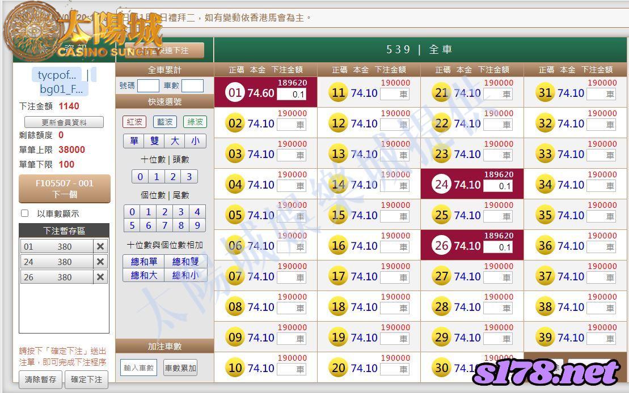The image size is (629, 393).
Task: Click 清除暫存 clear button
Action: [40, 379]
